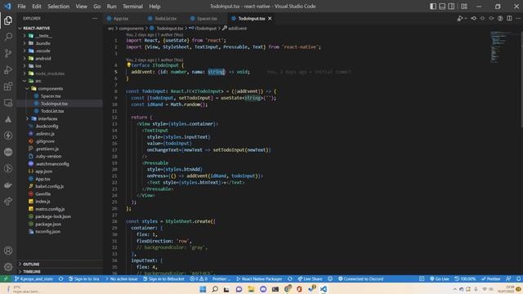Click the Run Code play icon in editor toolbar
This screenshot has width=523, height=294.
460,18
